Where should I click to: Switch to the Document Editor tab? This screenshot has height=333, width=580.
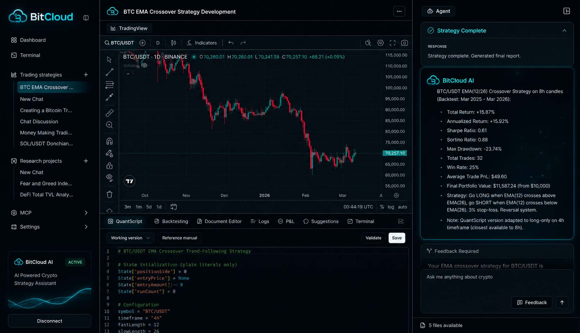tap(219, 221)
